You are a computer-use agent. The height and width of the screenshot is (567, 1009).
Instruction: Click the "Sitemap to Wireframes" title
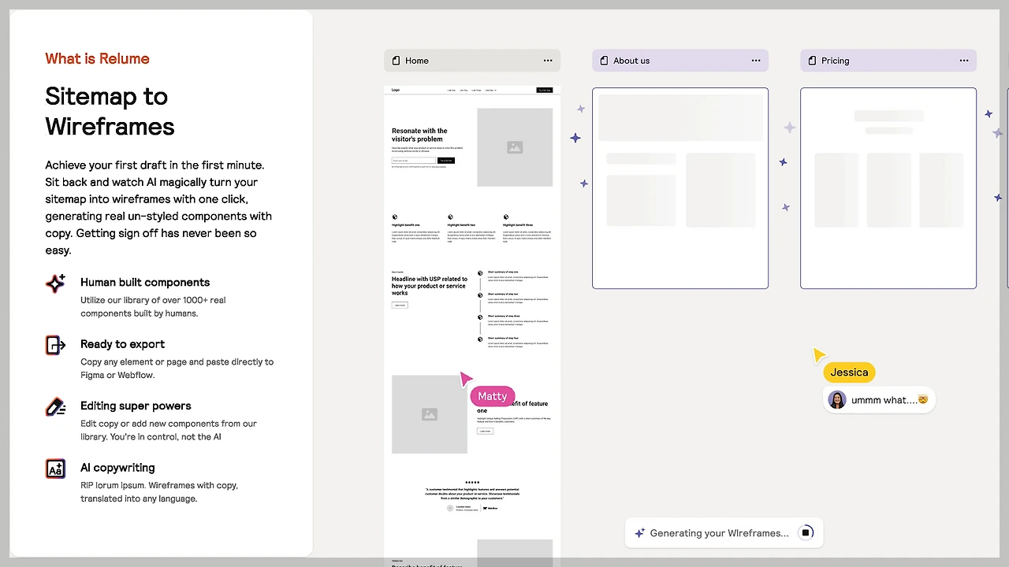110,111
